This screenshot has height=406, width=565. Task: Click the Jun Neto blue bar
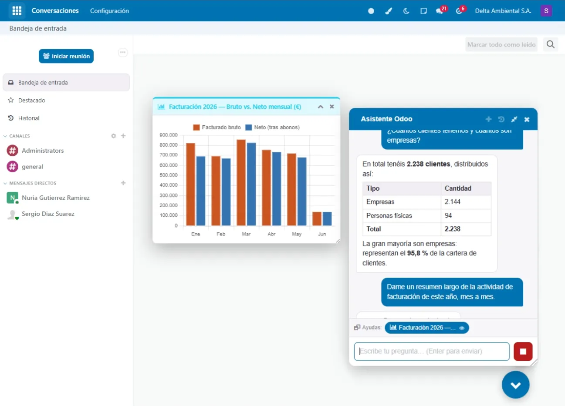coord(327,219)
